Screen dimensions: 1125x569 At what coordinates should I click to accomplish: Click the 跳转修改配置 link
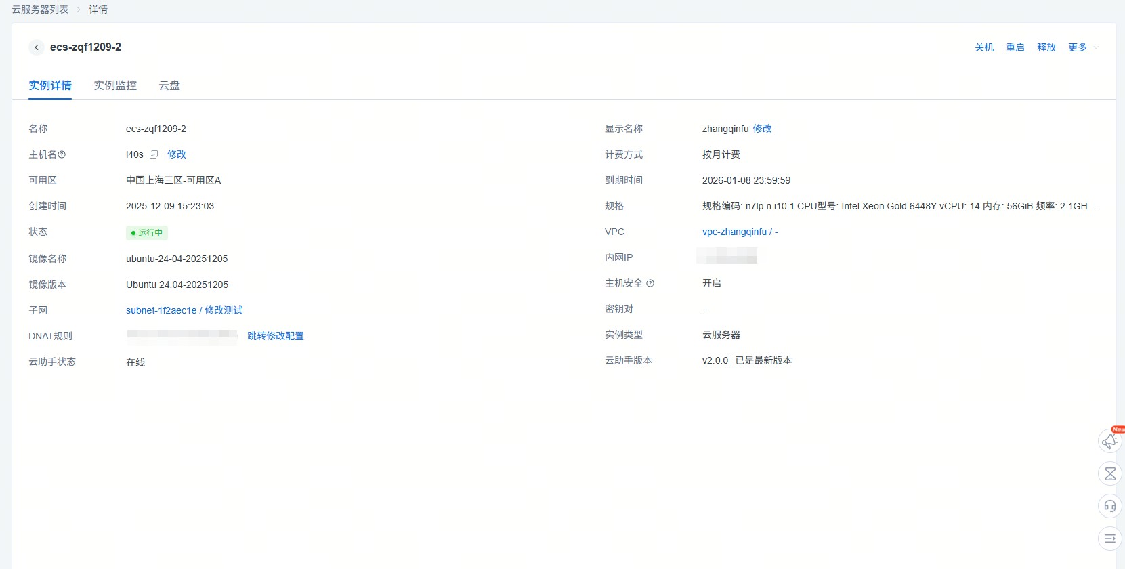point(276,336)
